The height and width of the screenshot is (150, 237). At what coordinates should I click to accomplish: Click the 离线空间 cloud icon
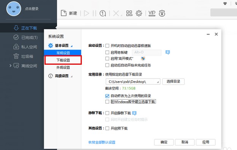coord(16,65)
